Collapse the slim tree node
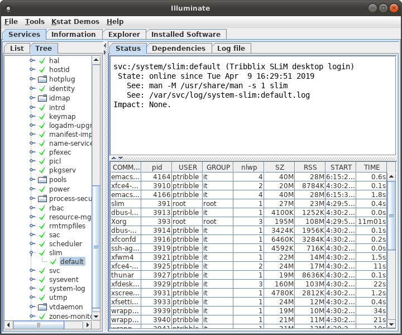Screen dimensions: 402x335 coord(31,253)
